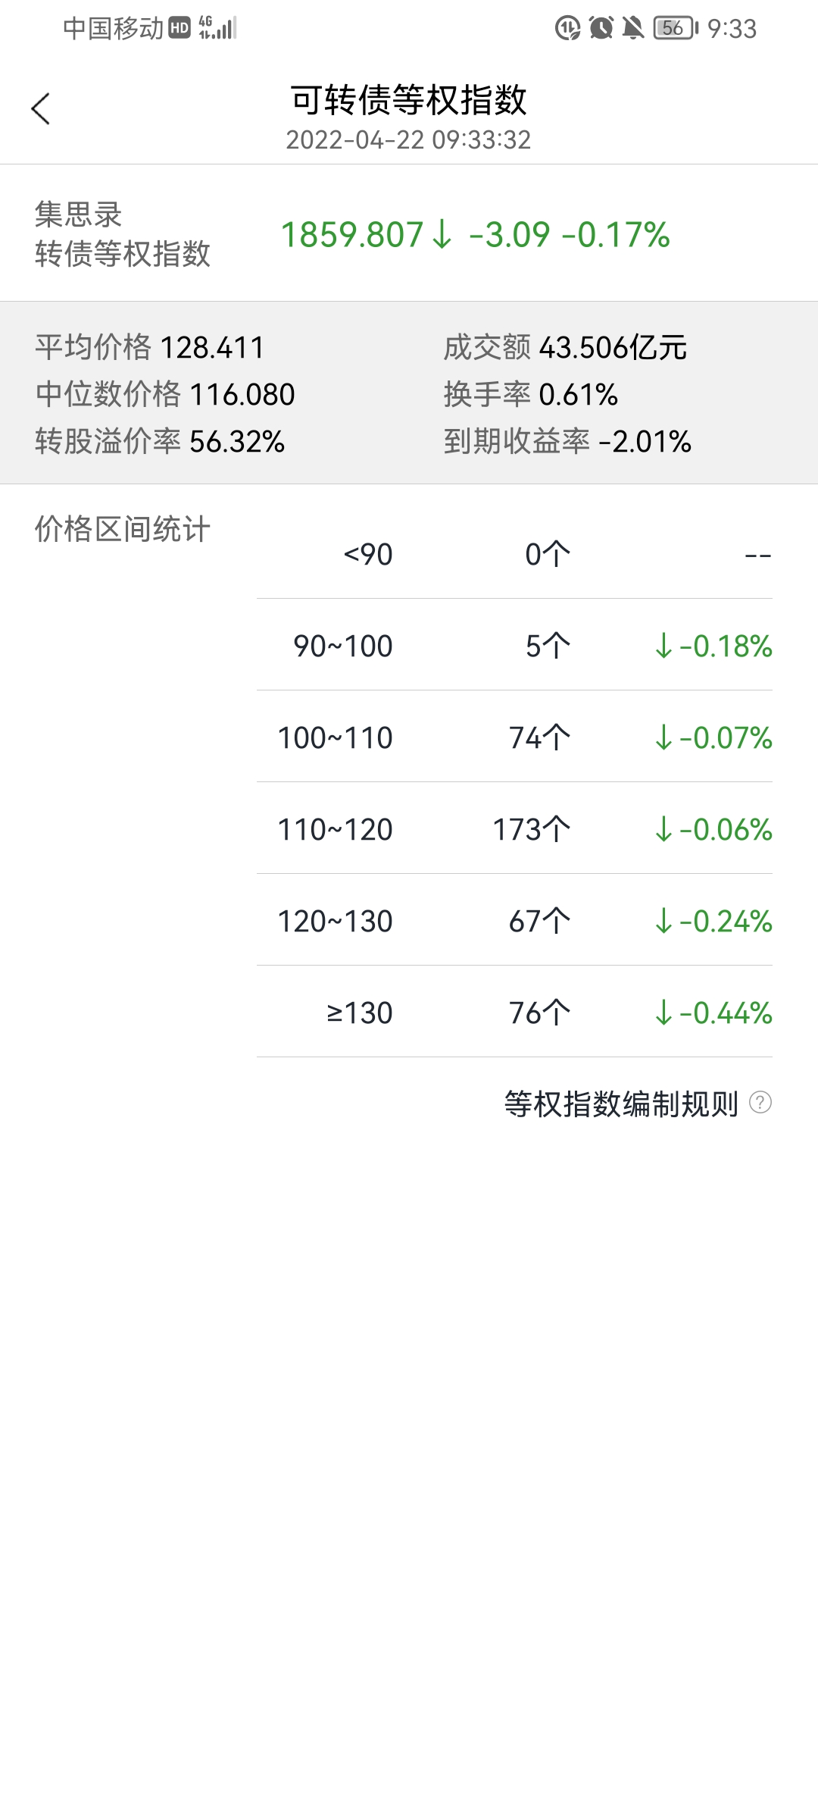The width and height of the screenshot is (818, 1819).
Task: Tap the battery level indicator
Action: click(x=675, y=28)
